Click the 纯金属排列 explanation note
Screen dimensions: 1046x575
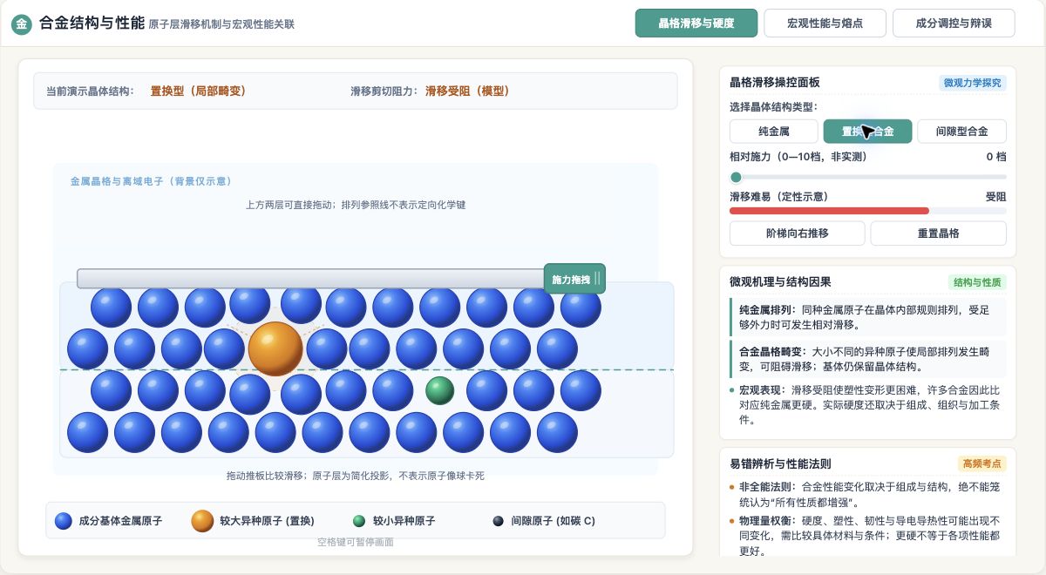[867, 317]
